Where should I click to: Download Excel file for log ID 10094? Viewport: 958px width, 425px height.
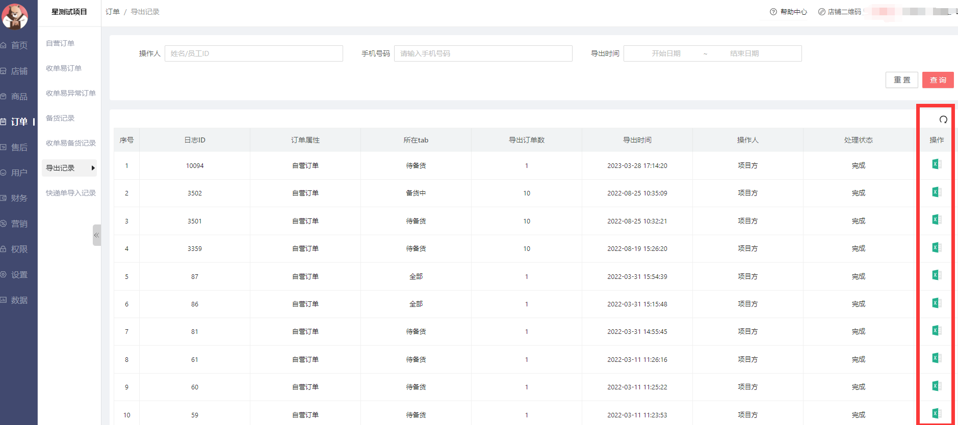tap(936, 164)
